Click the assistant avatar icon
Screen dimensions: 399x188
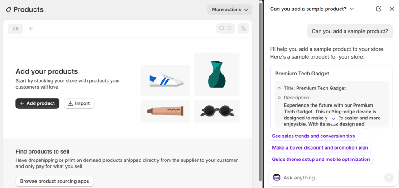(x=277, y=178)
